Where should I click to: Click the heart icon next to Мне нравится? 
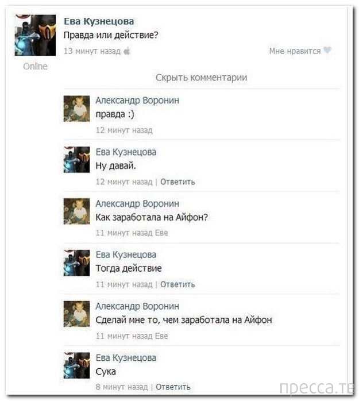coord(327,50)
